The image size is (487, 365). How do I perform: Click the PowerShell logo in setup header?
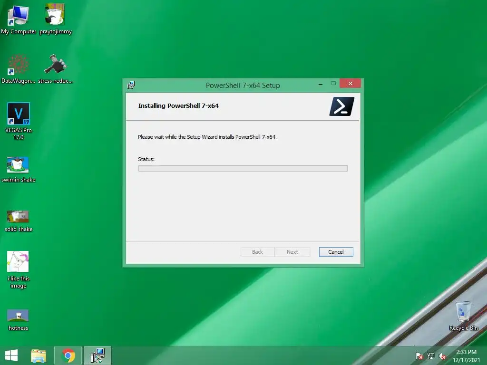point(341,106)
